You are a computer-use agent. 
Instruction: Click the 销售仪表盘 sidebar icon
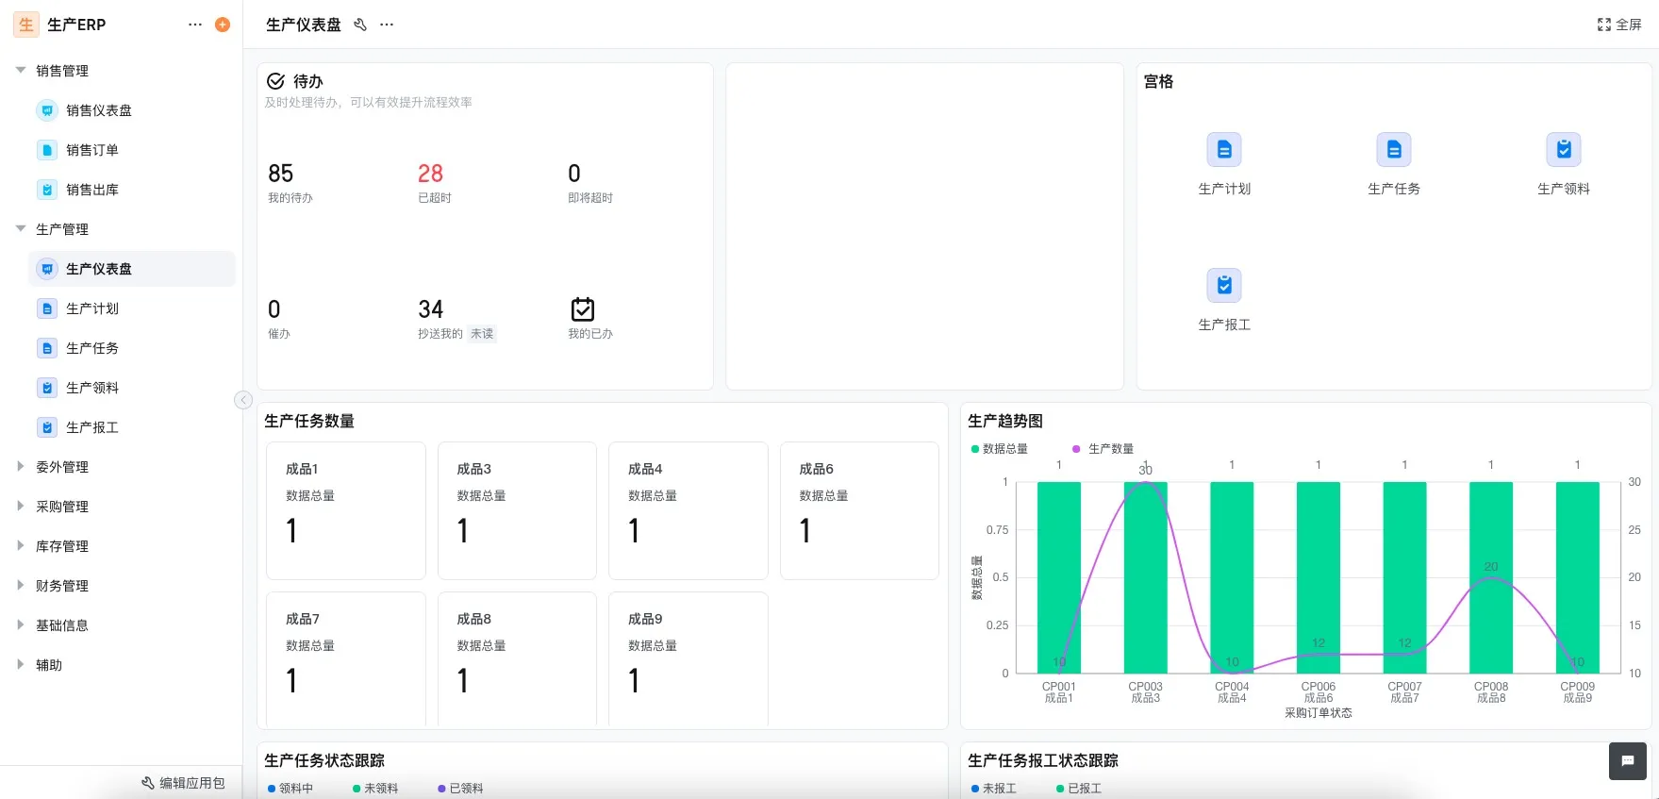pos(47,110)
